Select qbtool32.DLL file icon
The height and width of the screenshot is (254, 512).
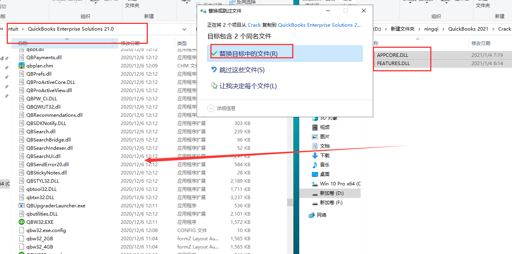point(22,189)
